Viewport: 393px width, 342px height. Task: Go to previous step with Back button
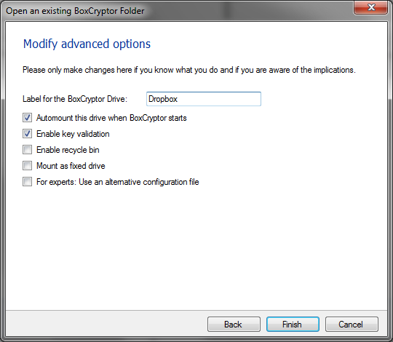tap(234, 325)
